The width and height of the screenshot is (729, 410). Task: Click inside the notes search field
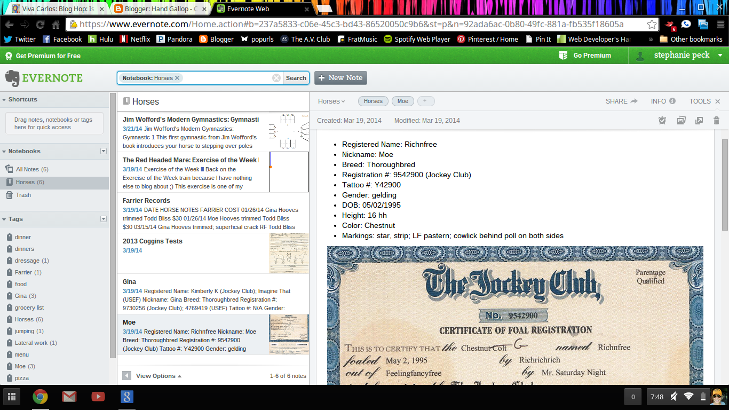tap(227, 78)
